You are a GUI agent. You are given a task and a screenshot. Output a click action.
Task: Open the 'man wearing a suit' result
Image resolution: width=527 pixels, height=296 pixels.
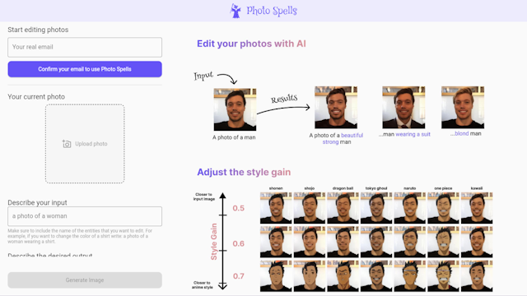click(x=403, y=108)
